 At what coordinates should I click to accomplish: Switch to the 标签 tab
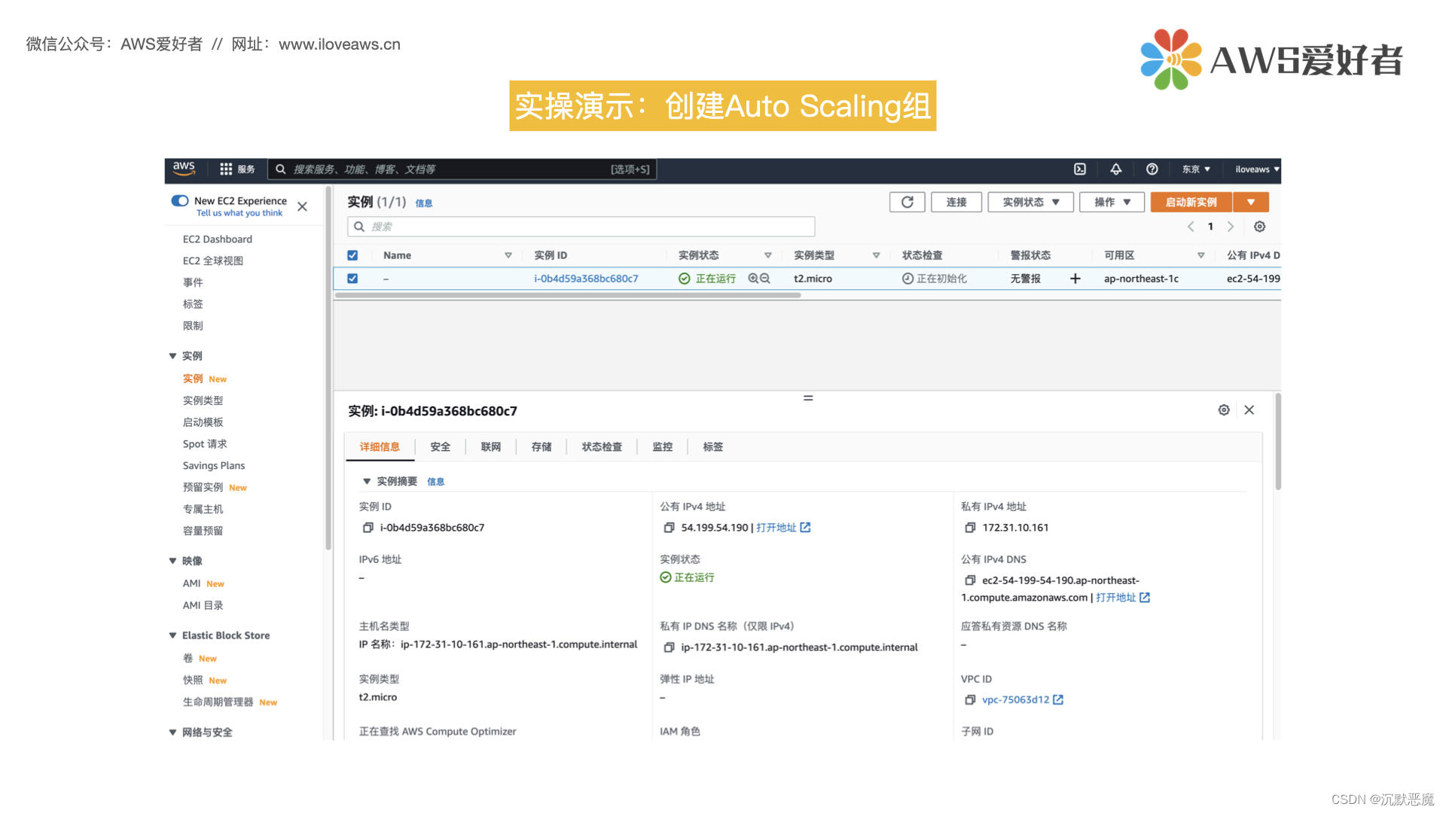(713, 447)
